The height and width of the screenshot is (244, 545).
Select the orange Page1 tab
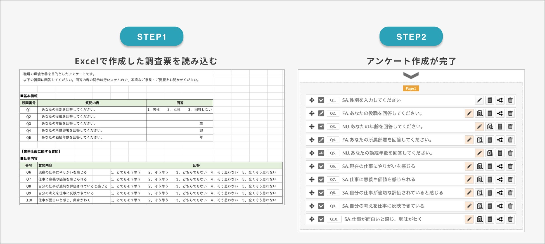click(x=411, y=88)
